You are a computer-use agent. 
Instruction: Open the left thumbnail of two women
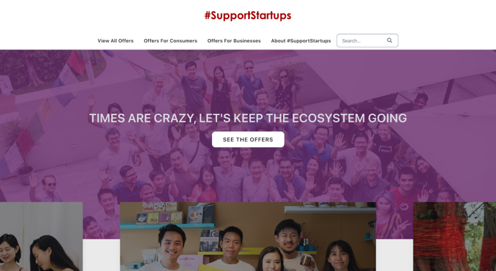click(x=42, y=236)
